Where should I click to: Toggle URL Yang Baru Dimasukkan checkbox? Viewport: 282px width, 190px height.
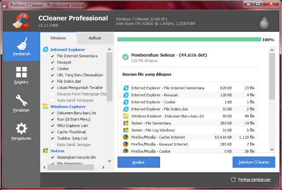click(x=52, y=75)
